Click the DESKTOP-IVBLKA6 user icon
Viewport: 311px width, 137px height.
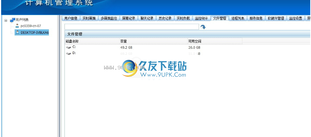coord(17,33)
